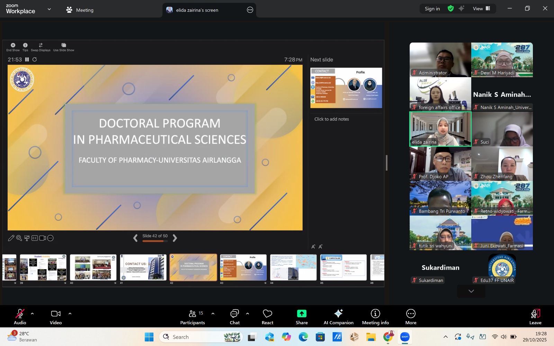554x346 pixels.
Task: Expand audio settings arrow next to Audio
Action: [x=32, y=313]
